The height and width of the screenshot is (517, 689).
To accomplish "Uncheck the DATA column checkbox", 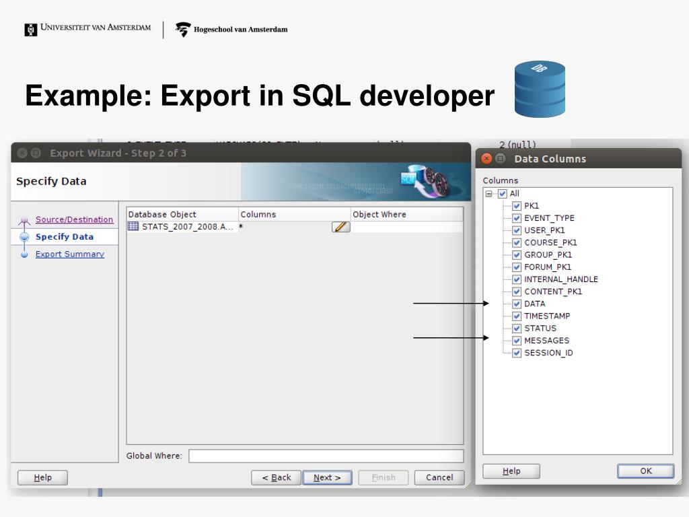I will coord(517,304).
